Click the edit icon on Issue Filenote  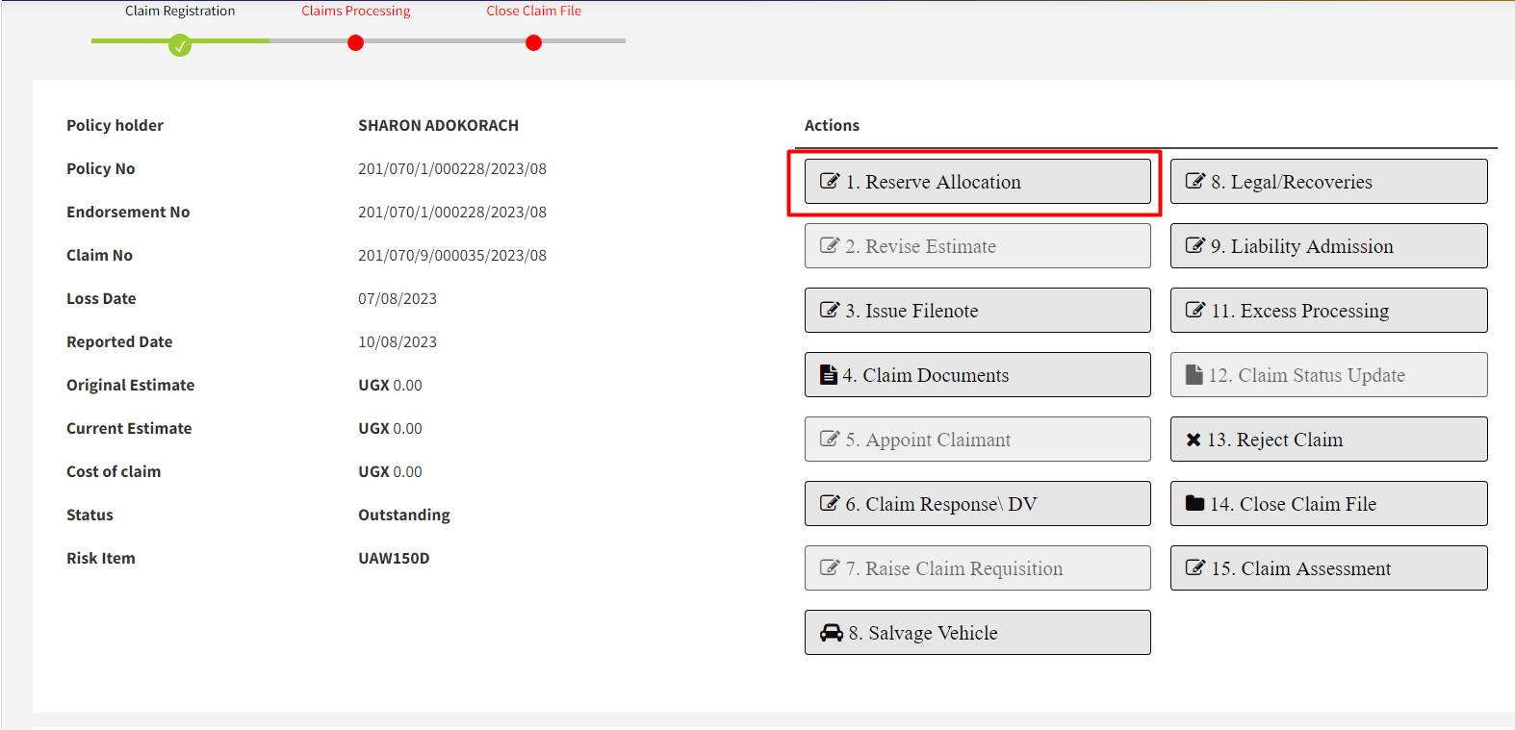[x=829, y=310]
